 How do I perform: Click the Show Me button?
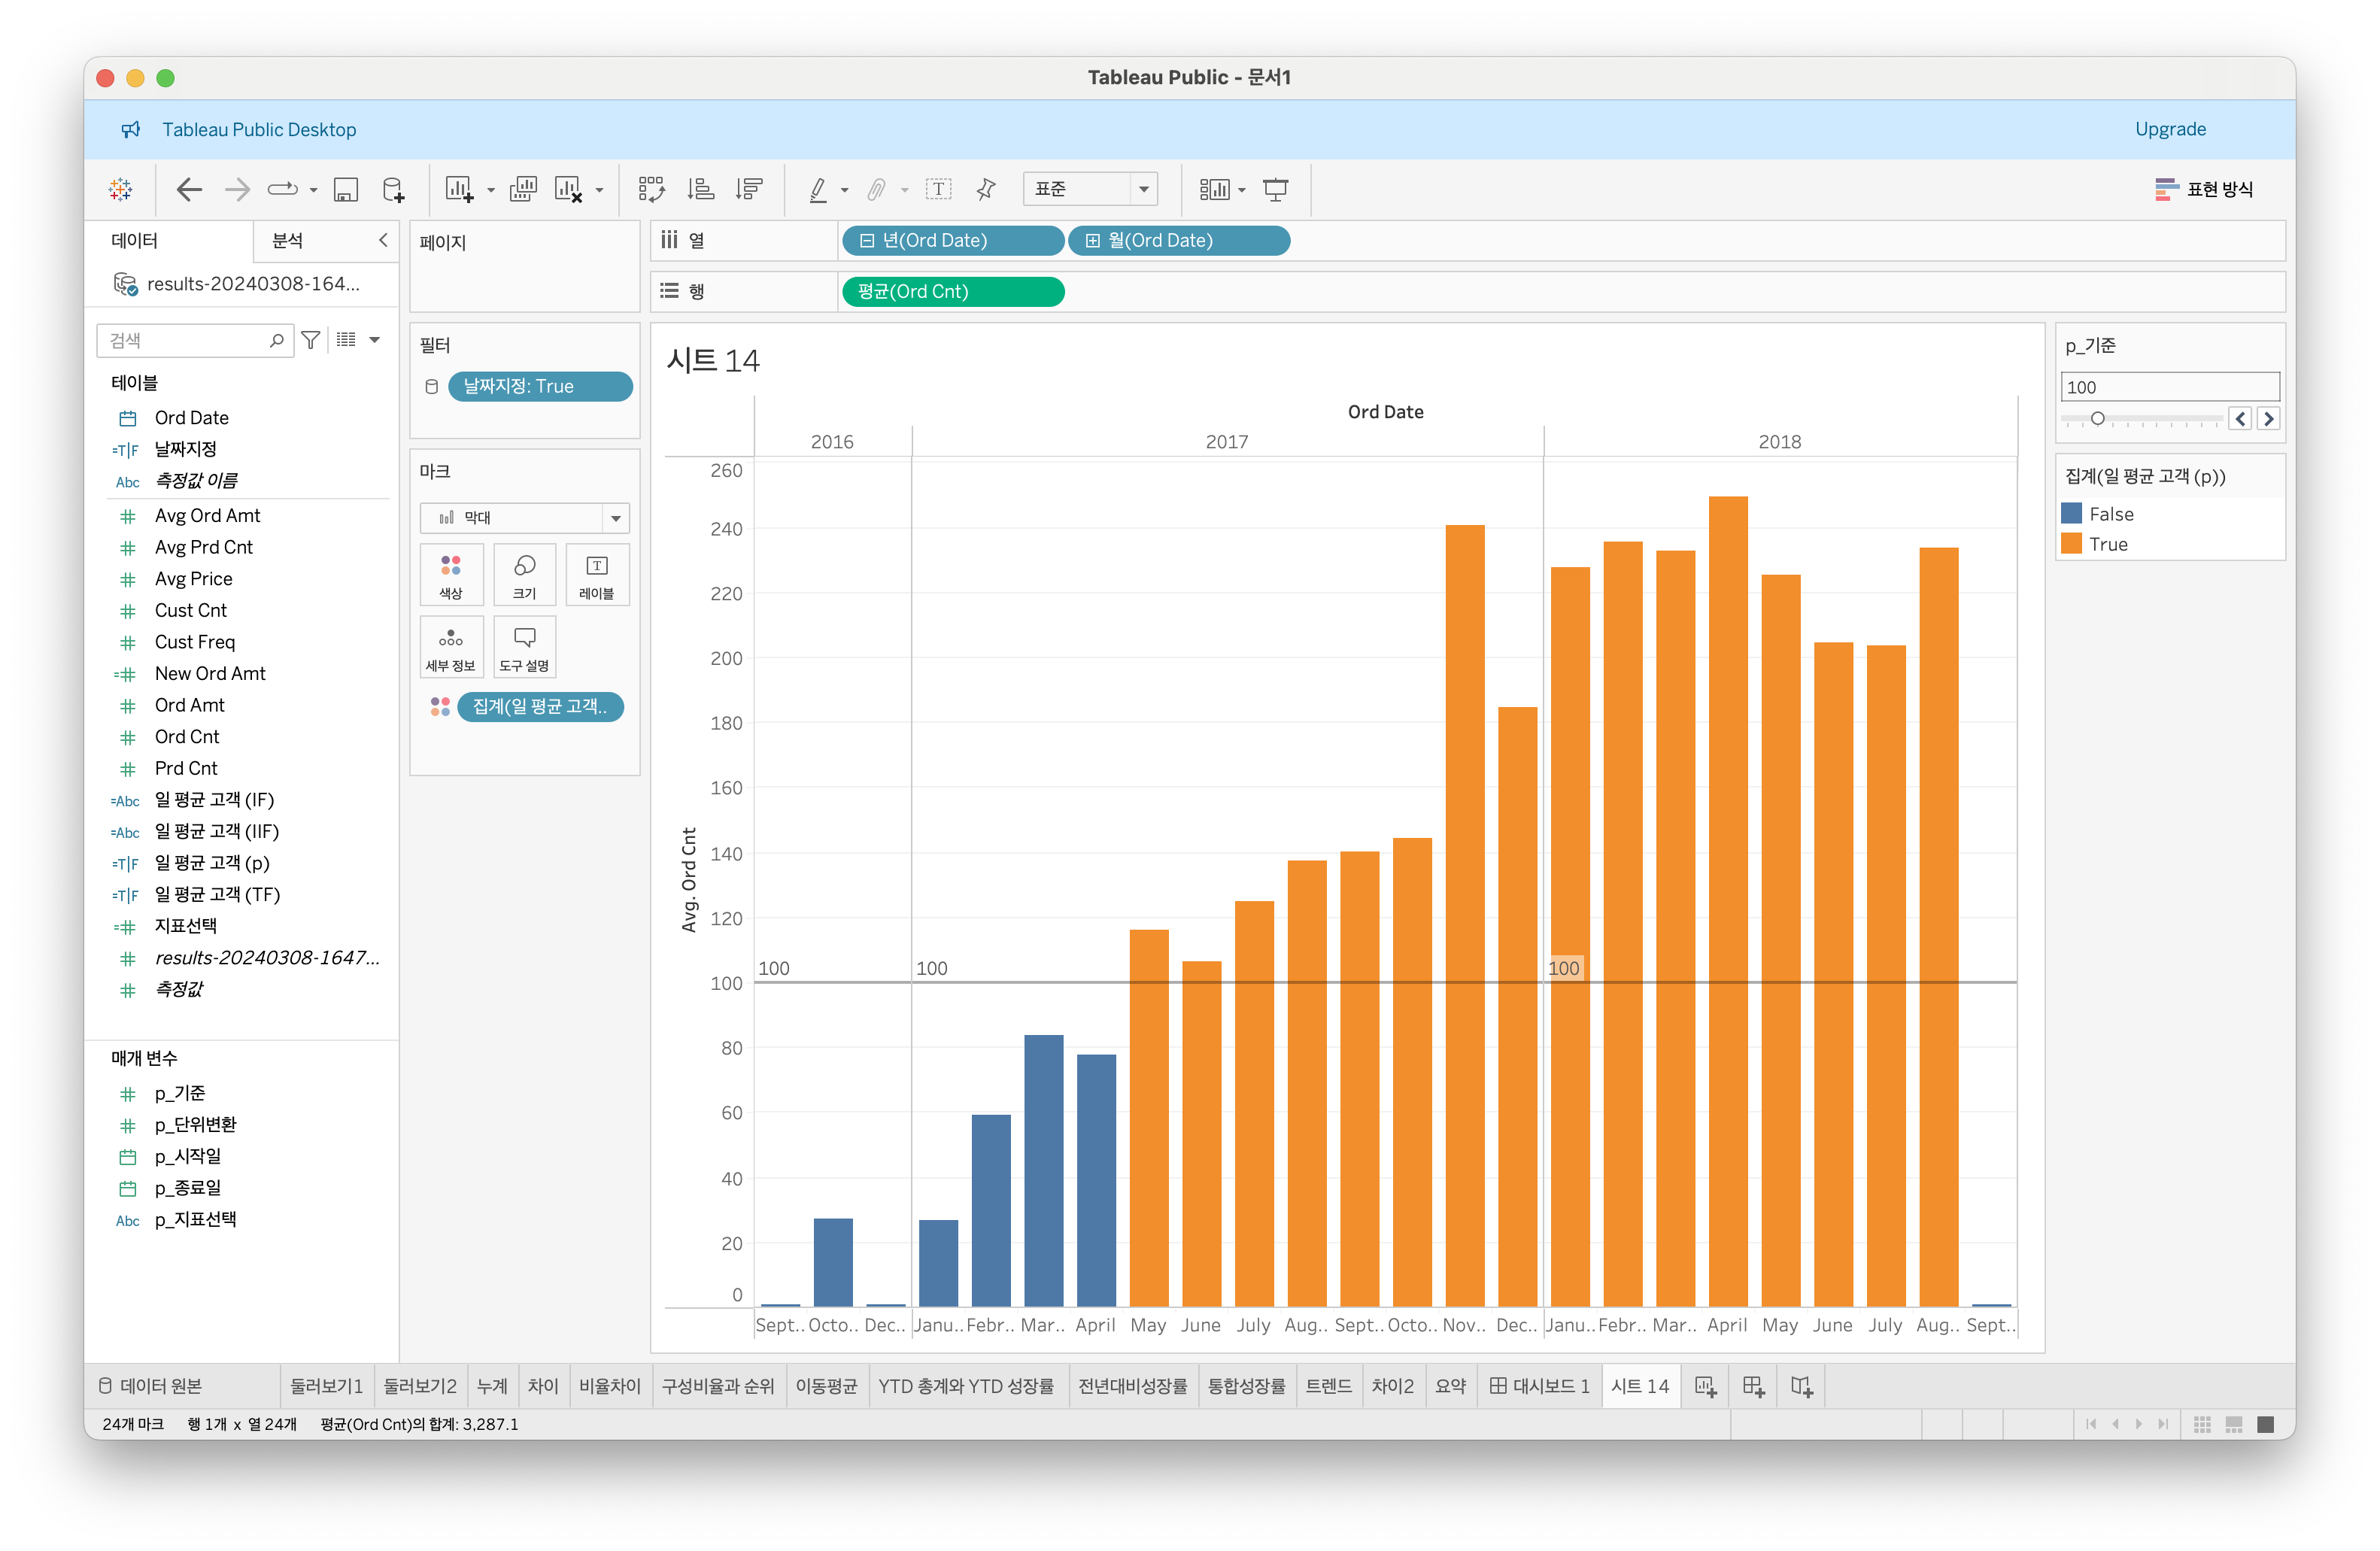click(2204, 189)
